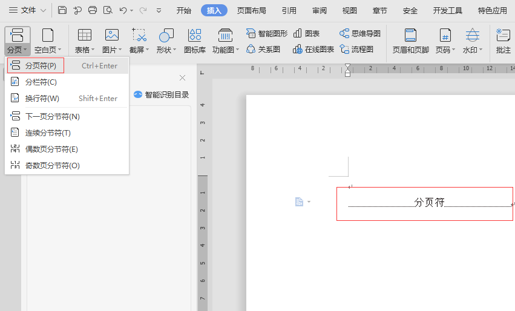
Task: Click the 分页 ribbon button
Action: coord(18,41)
